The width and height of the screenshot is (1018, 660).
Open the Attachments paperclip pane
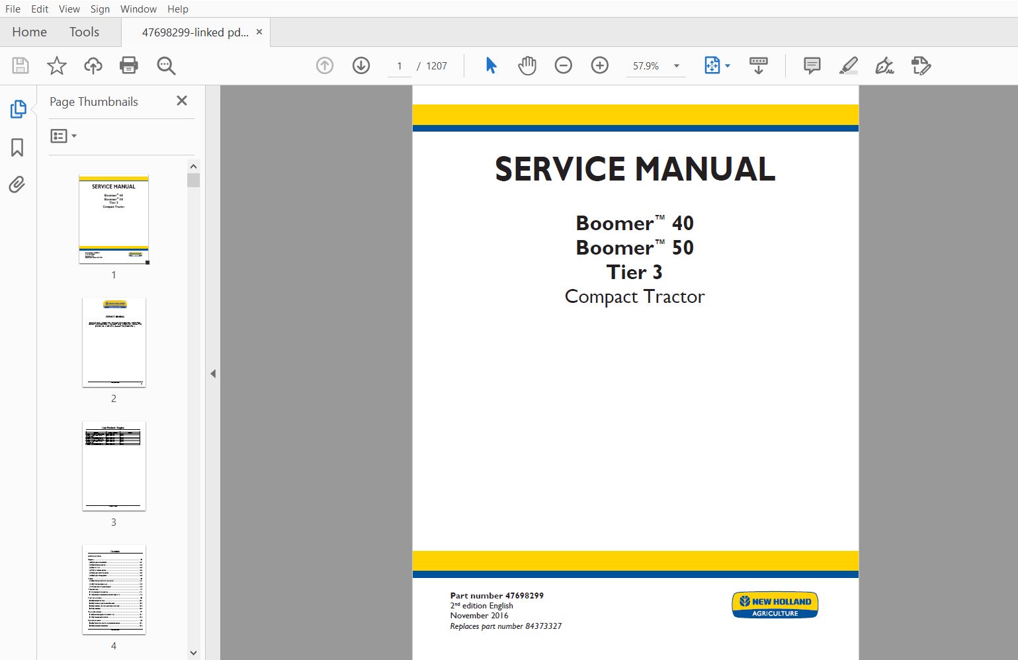(17, 185)
